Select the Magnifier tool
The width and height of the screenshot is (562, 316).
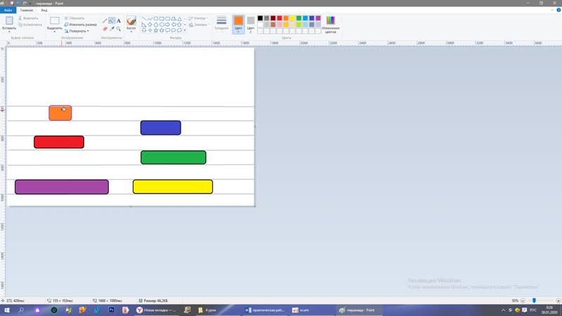[119, 29]
